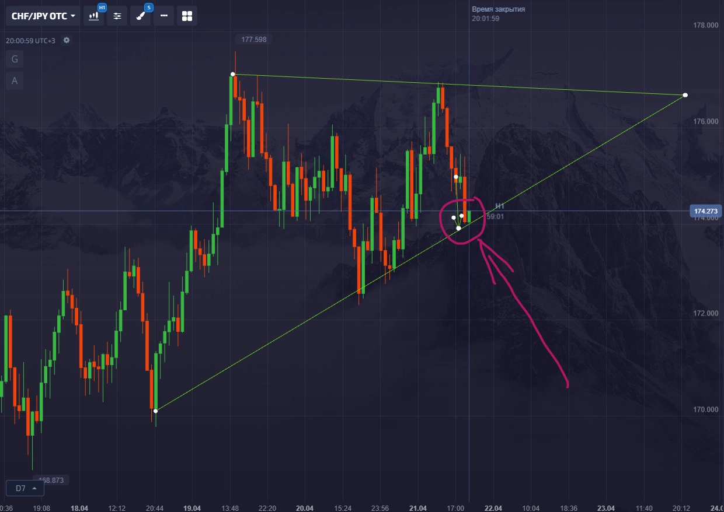Open the indicators settings sliders icon
Viewport: 724px width, 512px height.
point(117,16)
